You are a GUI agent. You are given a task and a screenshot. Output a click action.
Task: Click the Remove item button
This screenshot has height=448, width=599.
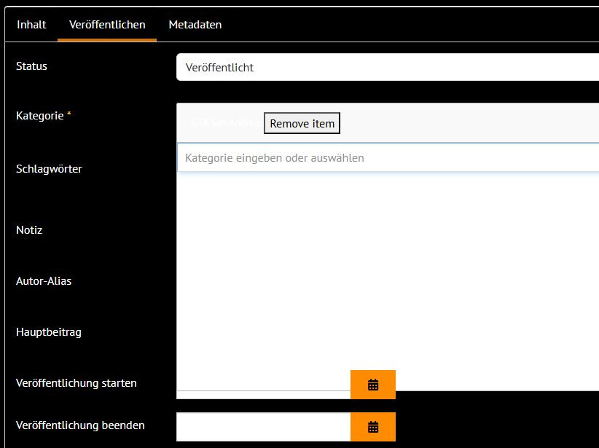click(x=302, y=123)
